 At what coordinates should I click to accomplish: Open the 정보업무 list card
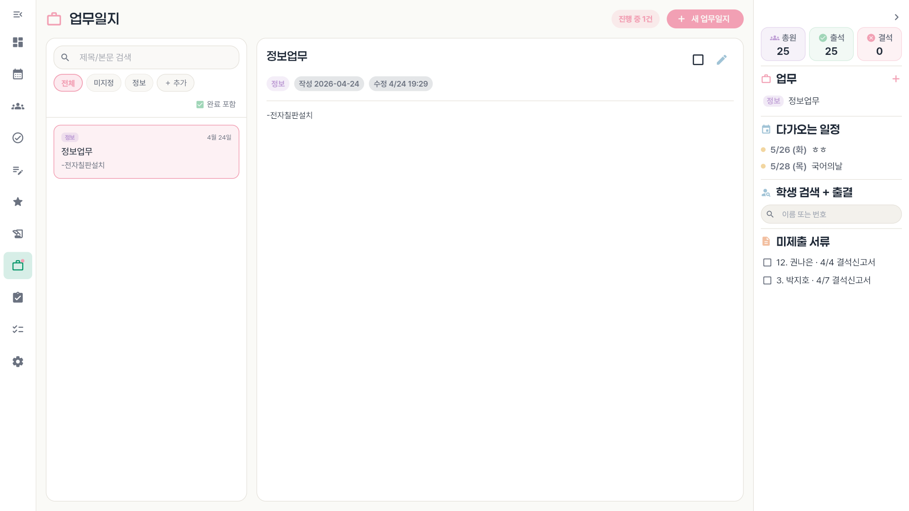[146, 152]
